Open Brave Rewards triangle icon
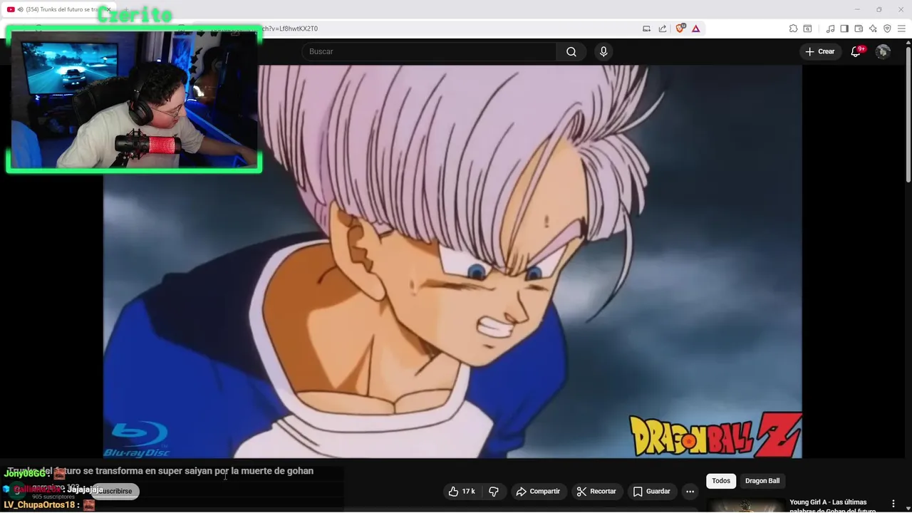Viewport: 912px width, 513px height. pyautogui.click(x=696, y=28)
